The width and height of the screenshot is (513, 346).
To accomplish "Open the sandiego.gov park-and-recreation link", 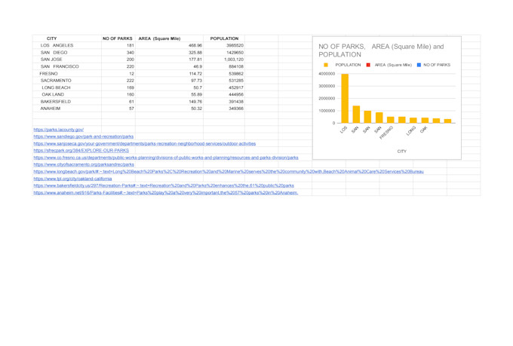I will tap(84, 136).
